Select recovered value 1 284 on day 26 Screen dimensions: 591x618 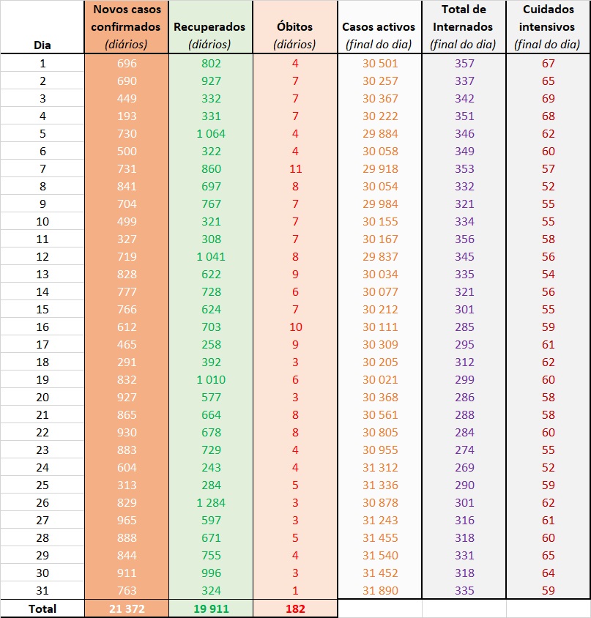[210, 503]
